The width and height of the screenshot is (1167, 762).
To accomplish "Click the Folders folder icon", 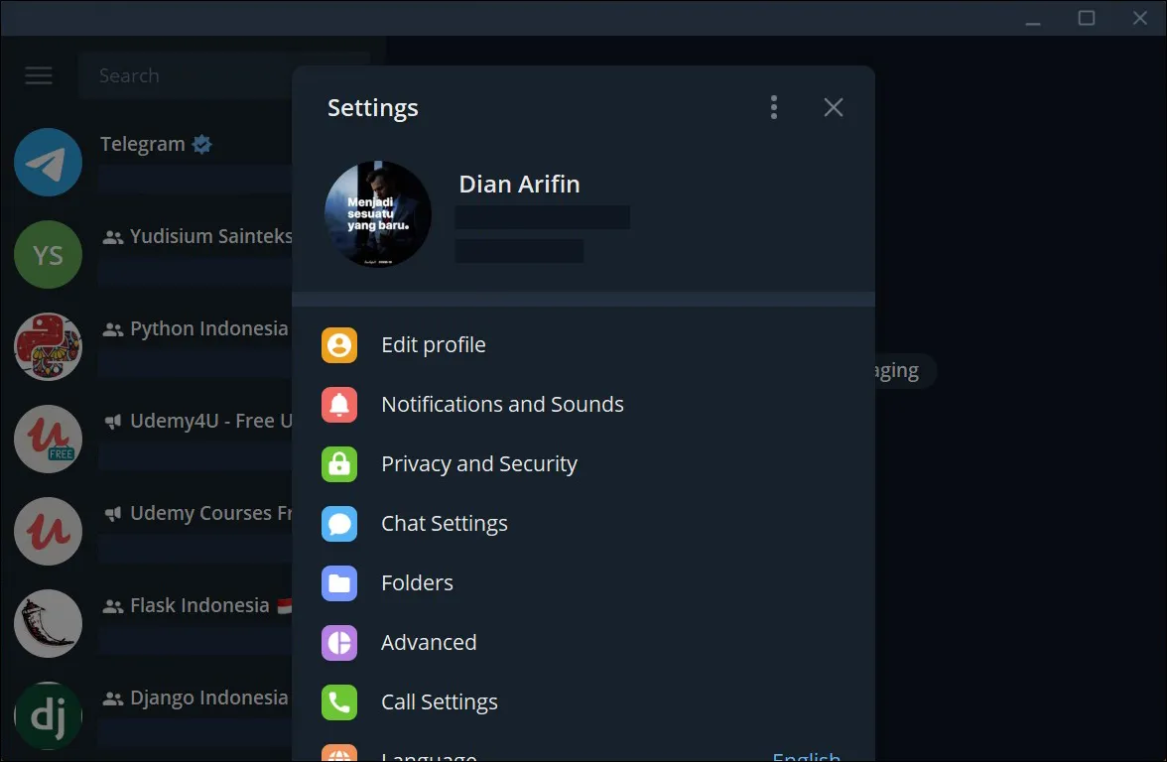I will pos(339,583).
